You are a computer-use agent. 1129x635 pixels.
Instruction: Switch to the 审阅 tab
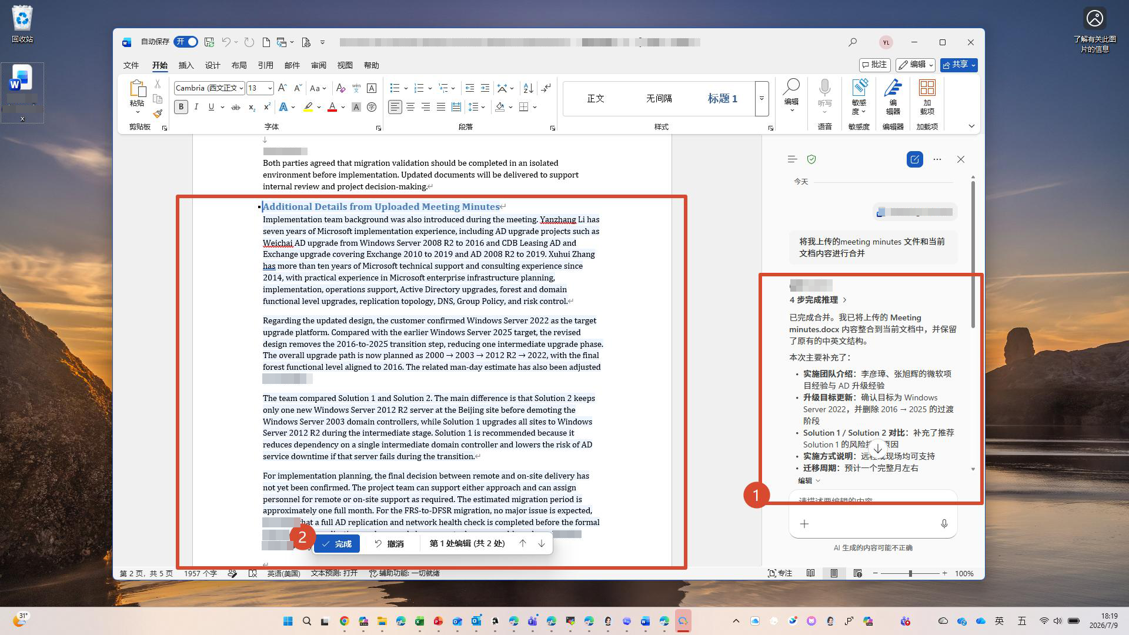(318, 65)
